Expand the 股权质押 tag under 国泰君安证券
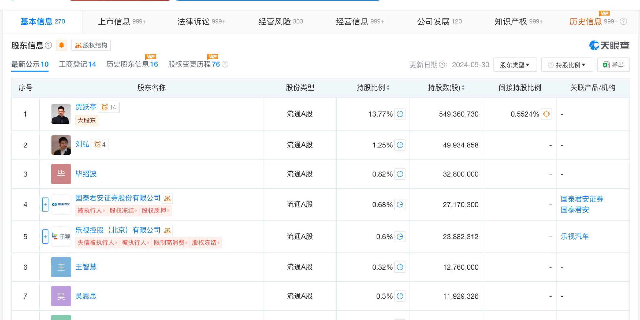The width and height of the screenshot is (640, 320). point(155,211)
